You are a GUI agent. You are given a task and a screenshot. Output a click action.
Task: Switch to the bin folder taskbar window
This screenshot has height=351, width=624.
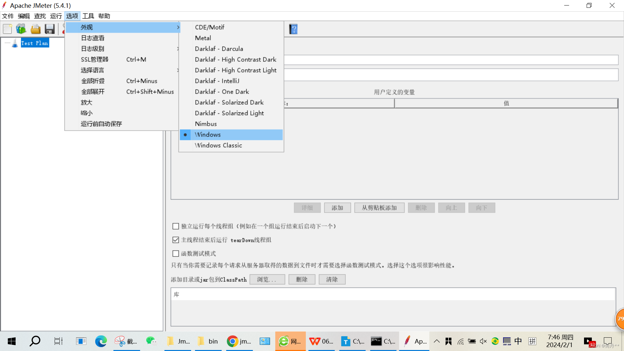click(208, 341)
